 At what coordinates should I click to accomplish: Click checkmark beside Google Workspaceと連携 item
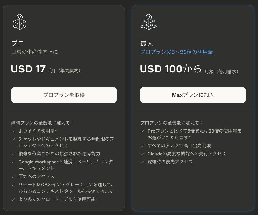(13, 162)
